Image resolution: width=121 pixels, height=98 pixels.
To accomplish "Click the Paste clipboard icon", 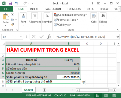I will point(6,17).
